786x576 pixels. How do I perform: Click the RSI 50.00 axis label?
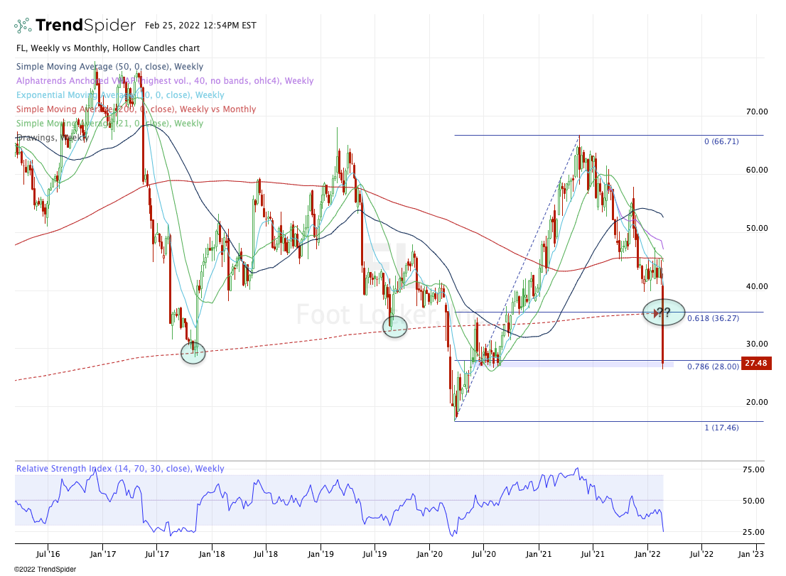click(x=753, y=501)
